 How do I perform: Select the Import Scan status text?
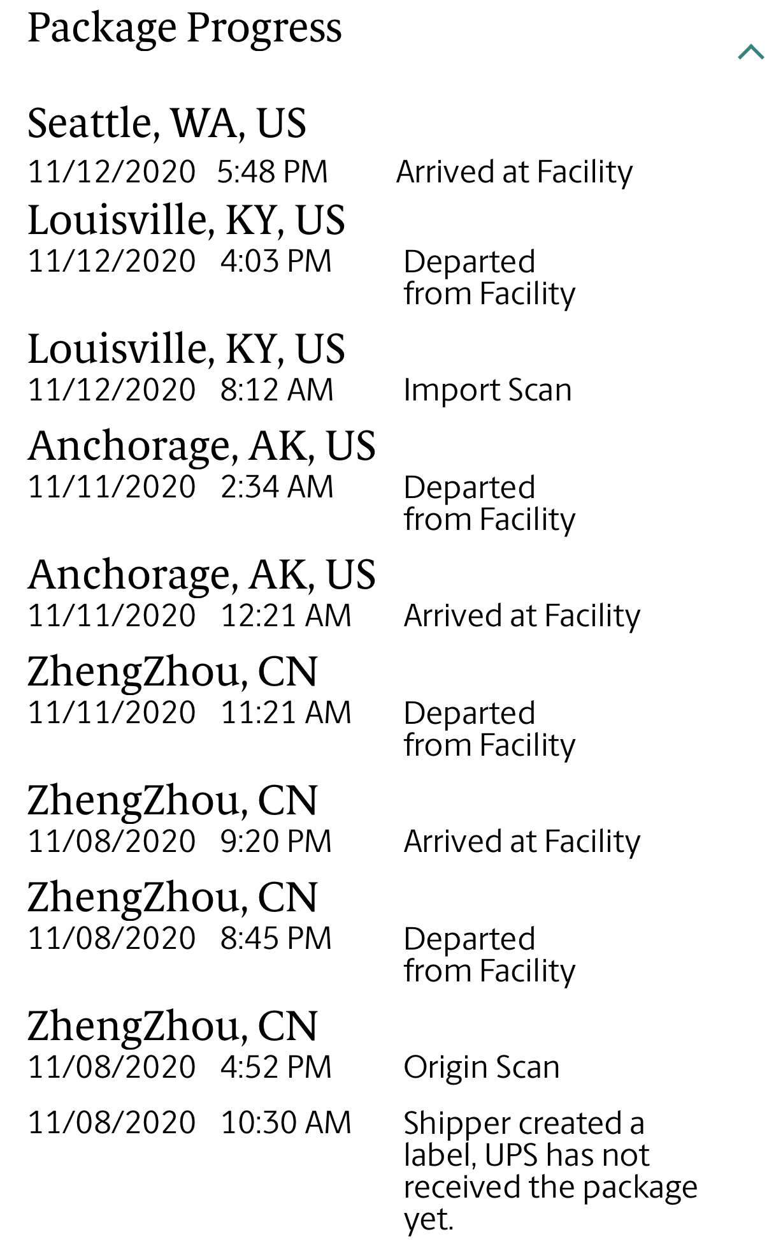click(x=487, y=390)
